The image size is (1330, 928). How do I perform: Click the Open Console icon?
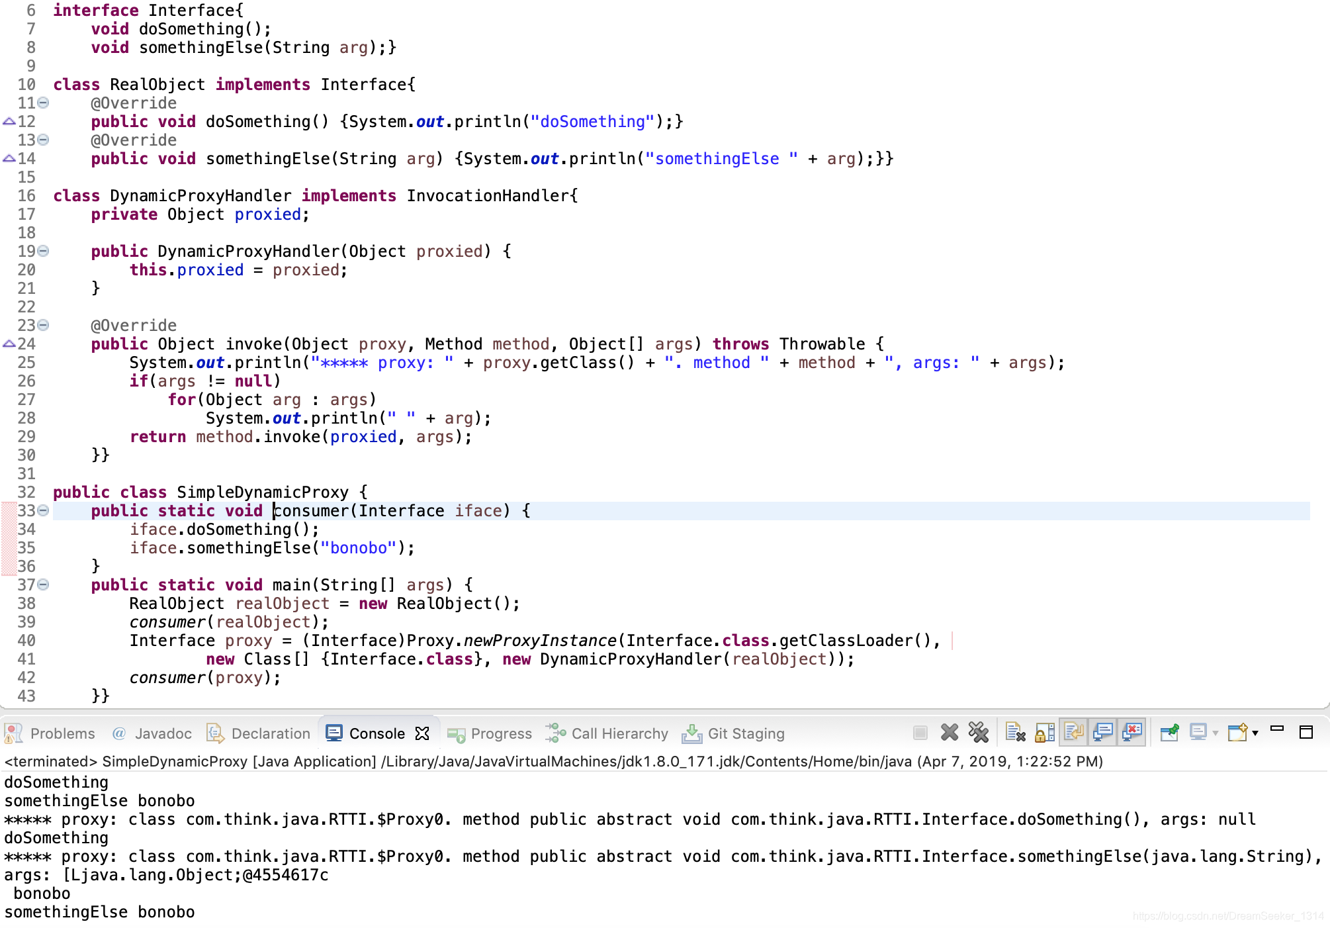pos(1237,733)
